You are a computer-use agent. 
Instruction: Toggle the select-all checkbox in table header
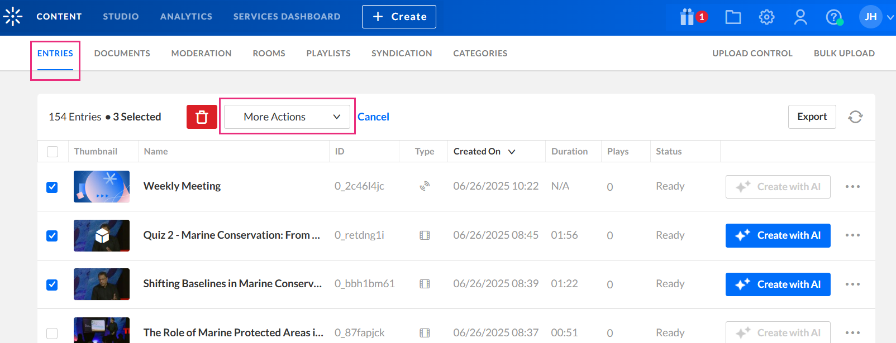pyautogui.click(x=53, y=152)
